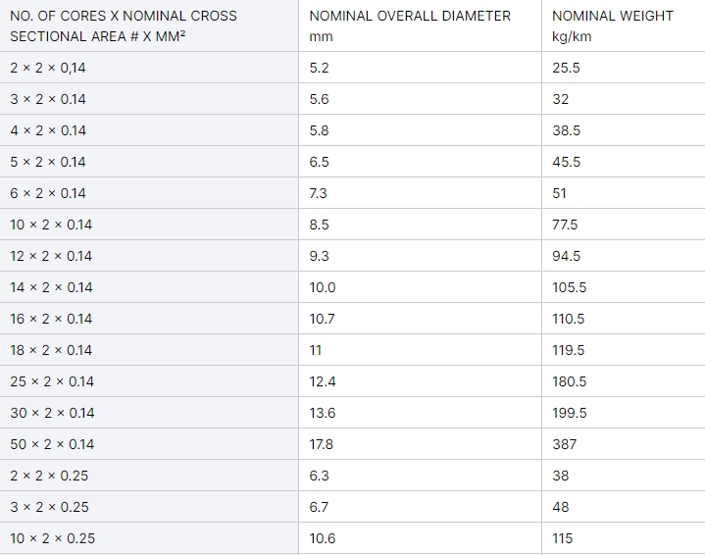
Task: Select the '4 × 2 × 0.14' row label
Action: click(48, 130)
